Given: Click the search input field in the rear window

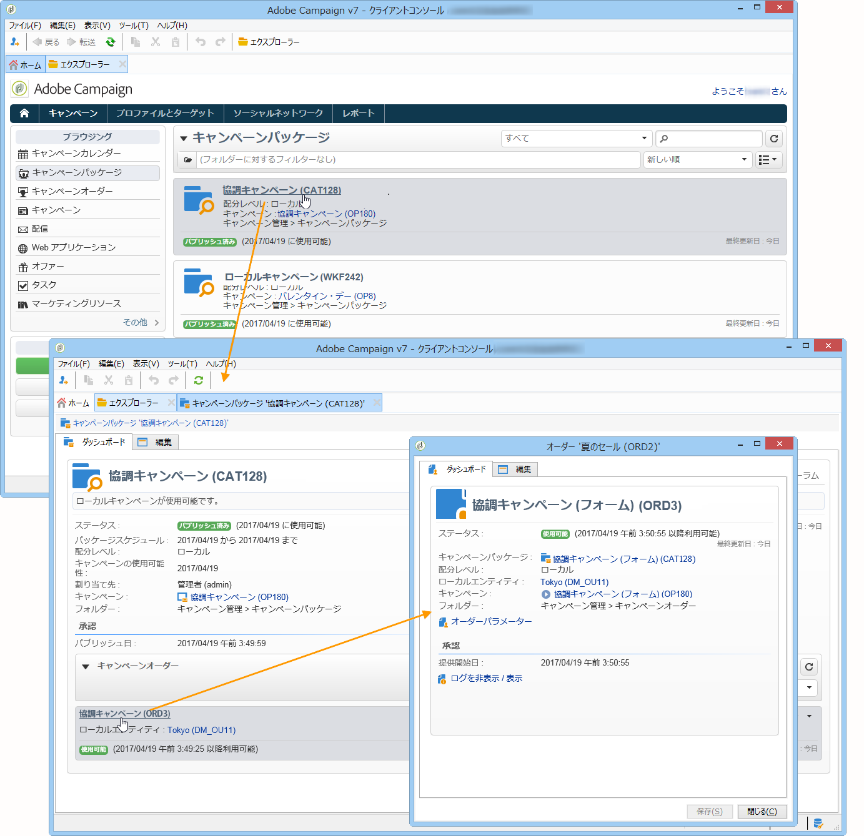Looking at the screenshot, I should tap(709, 139).
